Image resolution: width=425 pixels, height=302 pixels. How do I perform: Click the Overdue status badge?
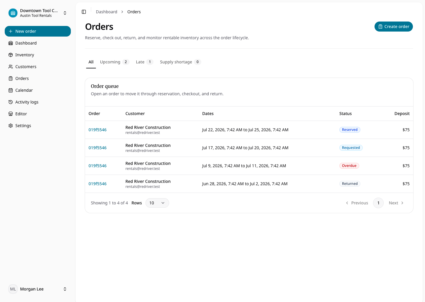click(x=349, y=166)
